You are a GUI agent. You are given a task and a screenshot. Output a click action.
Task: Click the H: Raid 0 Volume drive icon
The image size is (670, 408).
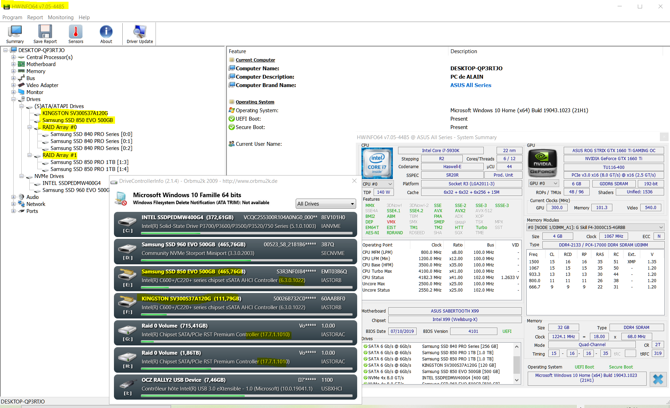pos(127,357)
